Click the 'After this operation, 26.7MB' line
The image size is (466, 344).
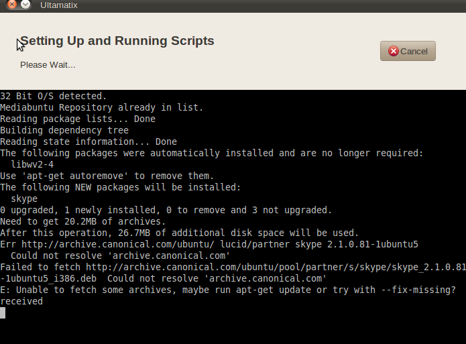coord(180,233)
